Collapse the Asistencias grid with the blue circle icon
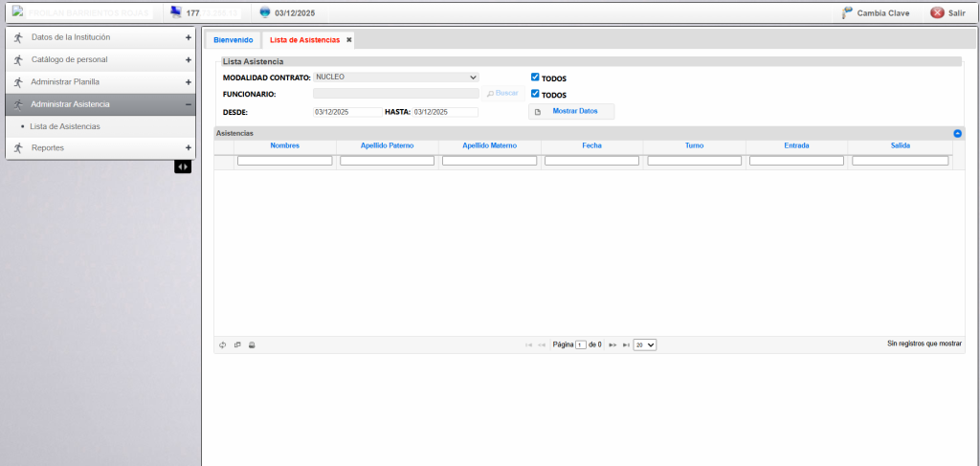The height and width of the screenshot is (466, 980). pos(958,134)
